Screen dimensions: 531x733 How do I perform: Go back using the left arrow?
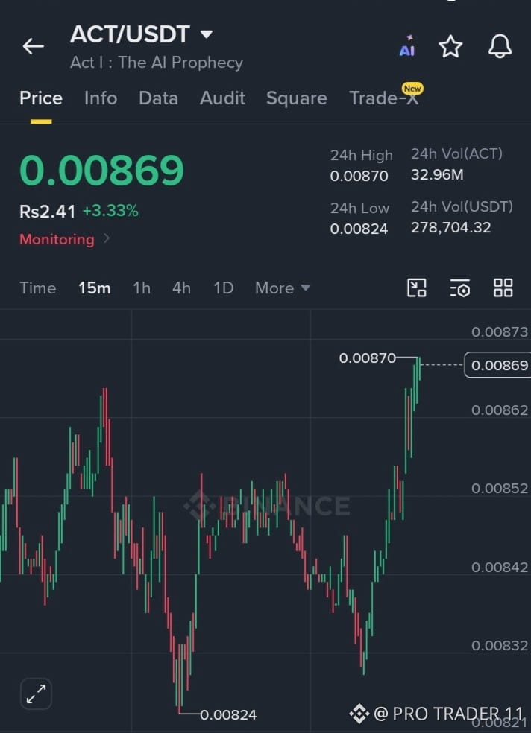[x=34, y=46]
